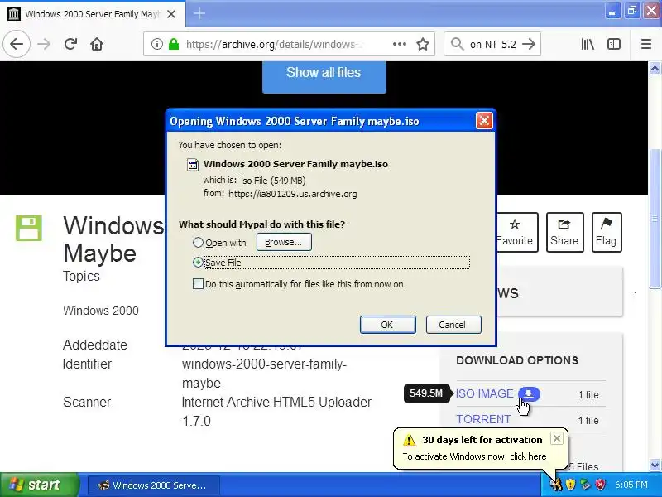
Task: Reload the current page
Action: (x=70, y=44)
